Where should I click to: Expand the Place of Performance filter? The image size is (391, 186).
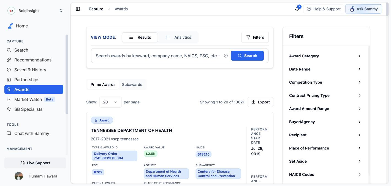click(x=325, y=148)
